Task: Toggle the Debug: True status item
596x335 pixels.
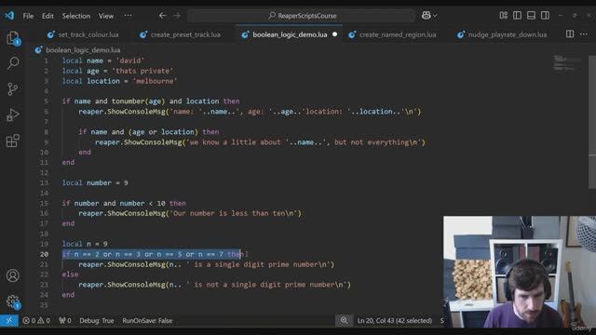Action: pyautogui.click(x=97, y=320)
